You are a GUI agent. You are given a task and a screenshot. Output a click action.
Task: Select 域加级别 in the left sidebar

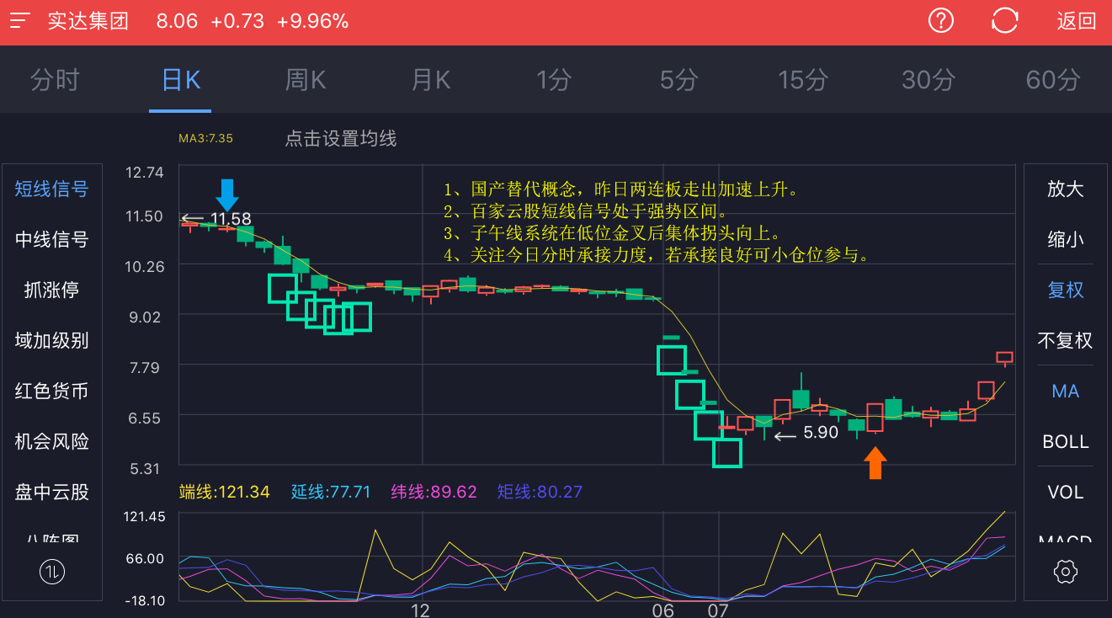click(51, 340)
